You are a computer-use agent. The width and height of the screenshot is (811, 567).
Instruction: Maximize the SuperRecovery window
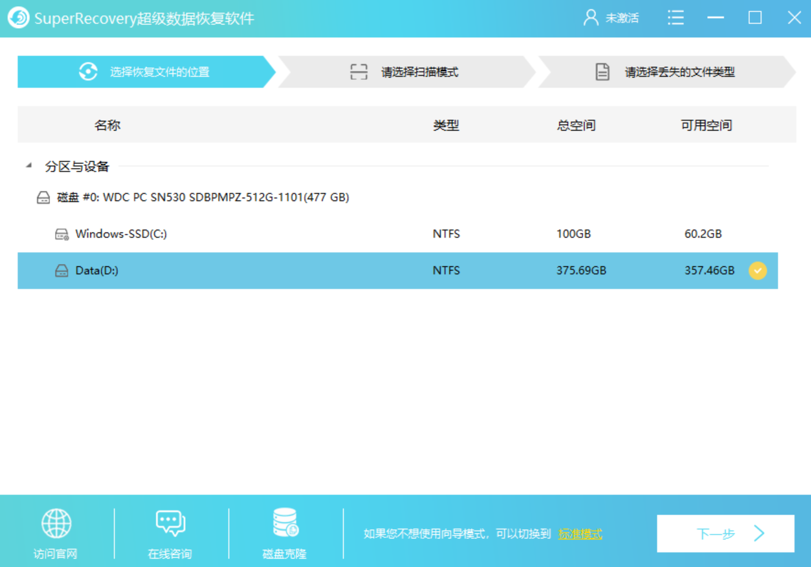pyautogui.click(x=755, y=18)
